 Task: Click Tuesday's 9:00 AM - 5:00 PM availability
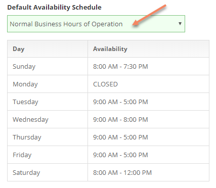pyautogui.click(x=120, y=102)
